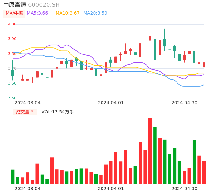219x193 pixels.
Task: Click the last red volume bar on the right
Action: click(x=204, y=173)
